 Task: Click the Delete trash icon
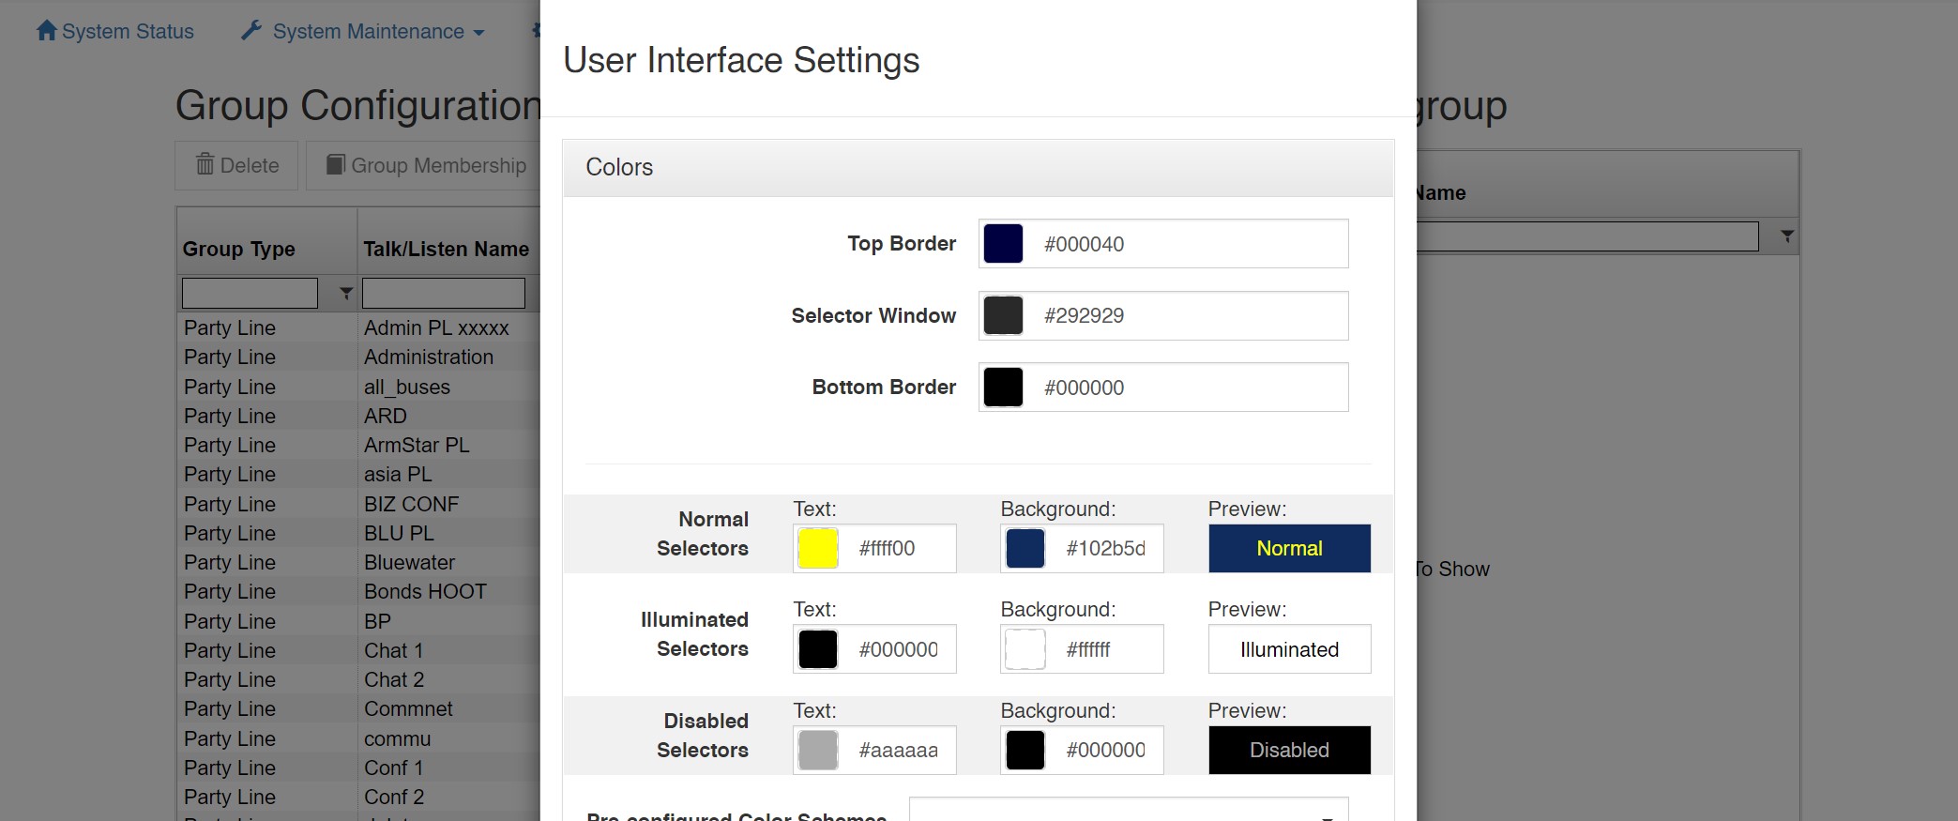(x=205, y=164)
